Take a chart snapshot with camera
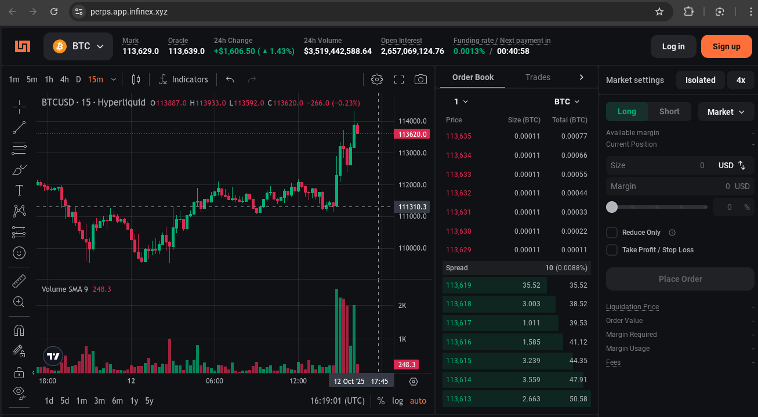The width and height of the screenshot is (758, 417). (421, 79)
